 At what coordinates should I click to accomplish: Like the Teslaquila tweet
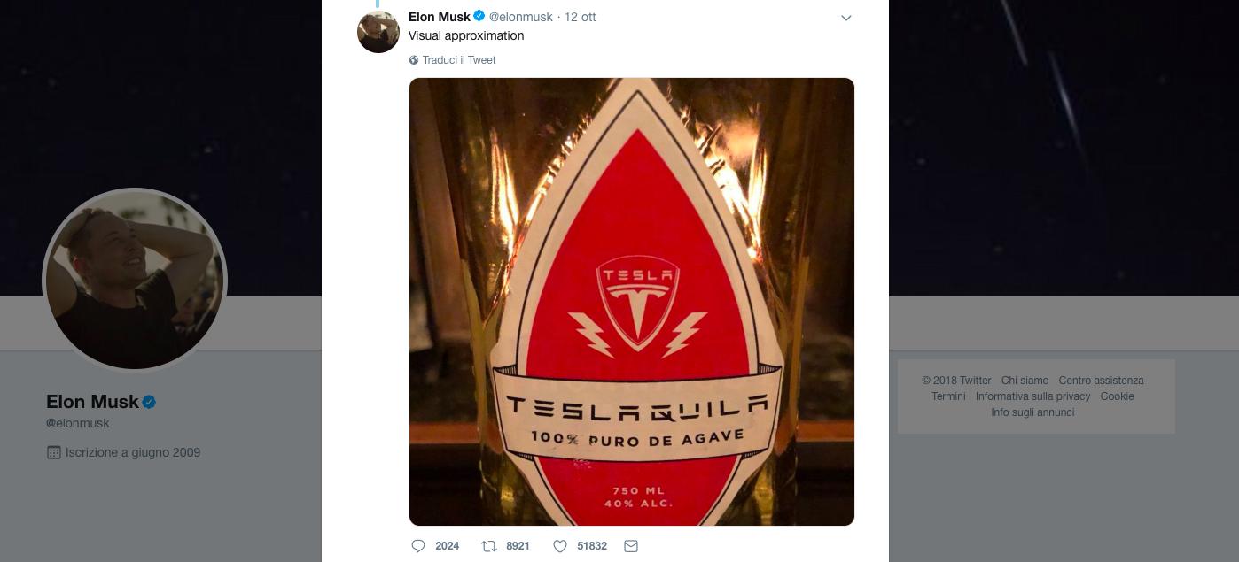point(560,546)
